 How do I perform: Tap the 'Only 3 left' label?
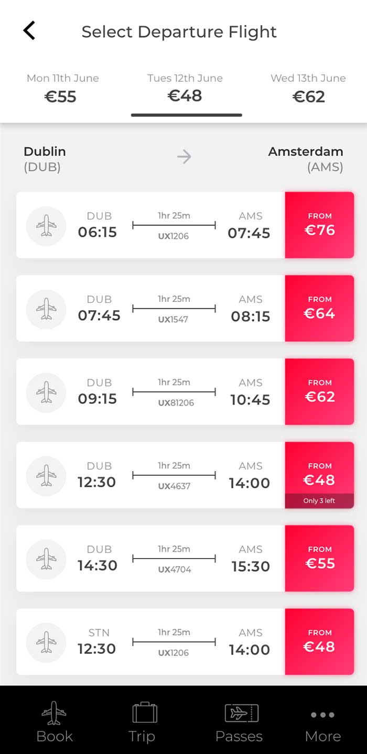tap(319, 501)
